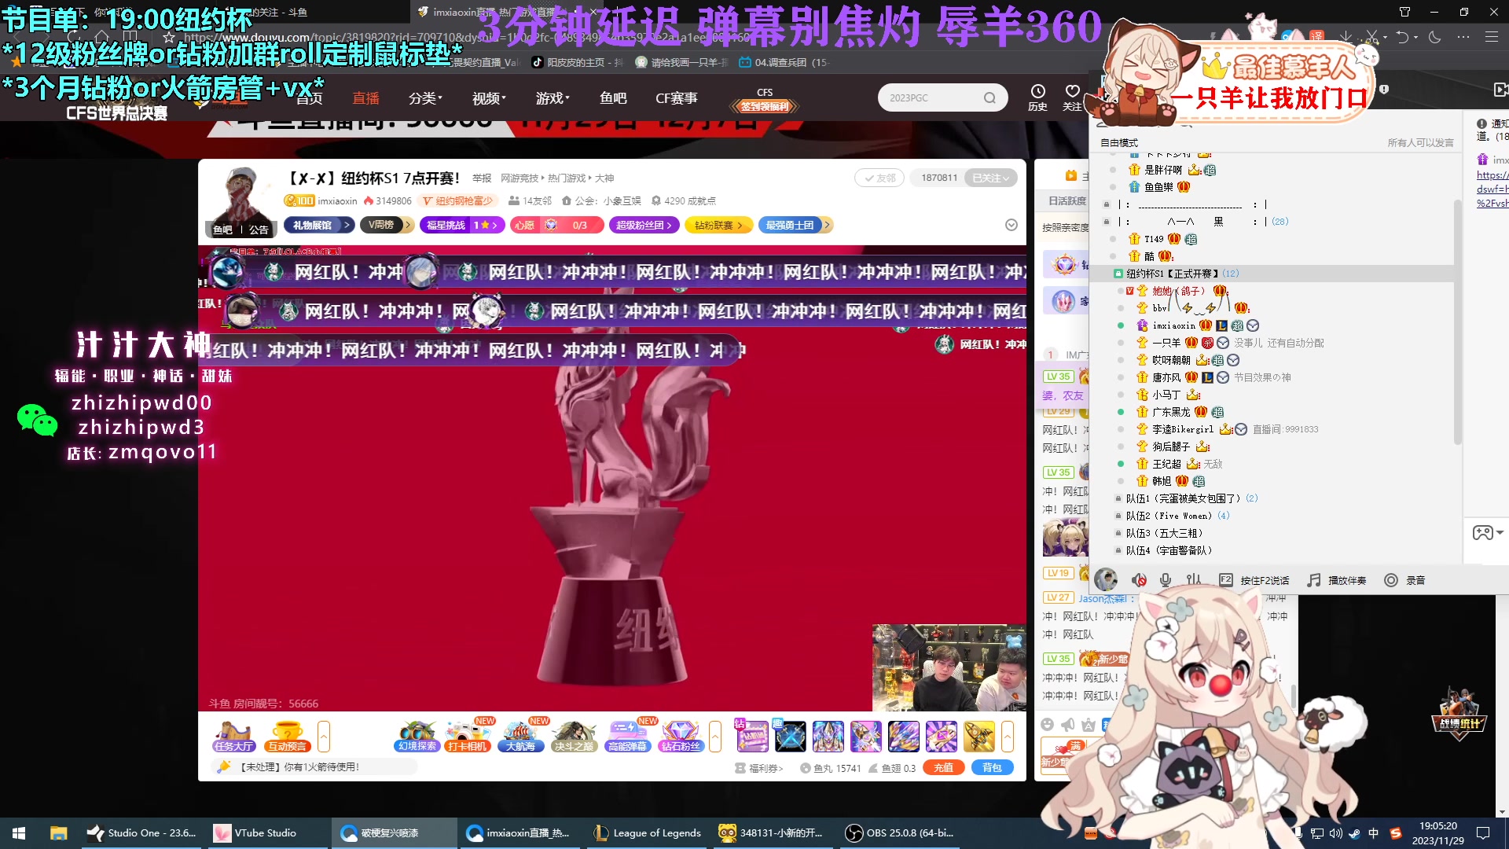Click the speaker mute icon in voice panel
Viewport: 1509px width, 849px height.
click(1139, 580)
